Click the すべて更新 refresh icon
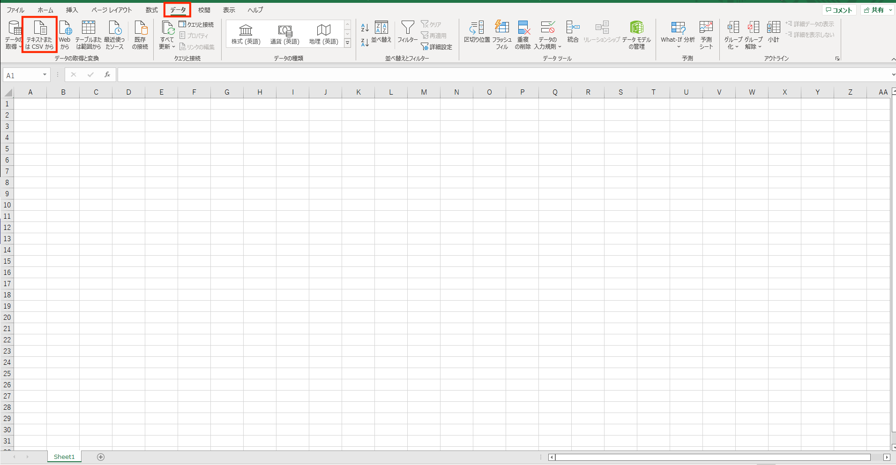 167,35
